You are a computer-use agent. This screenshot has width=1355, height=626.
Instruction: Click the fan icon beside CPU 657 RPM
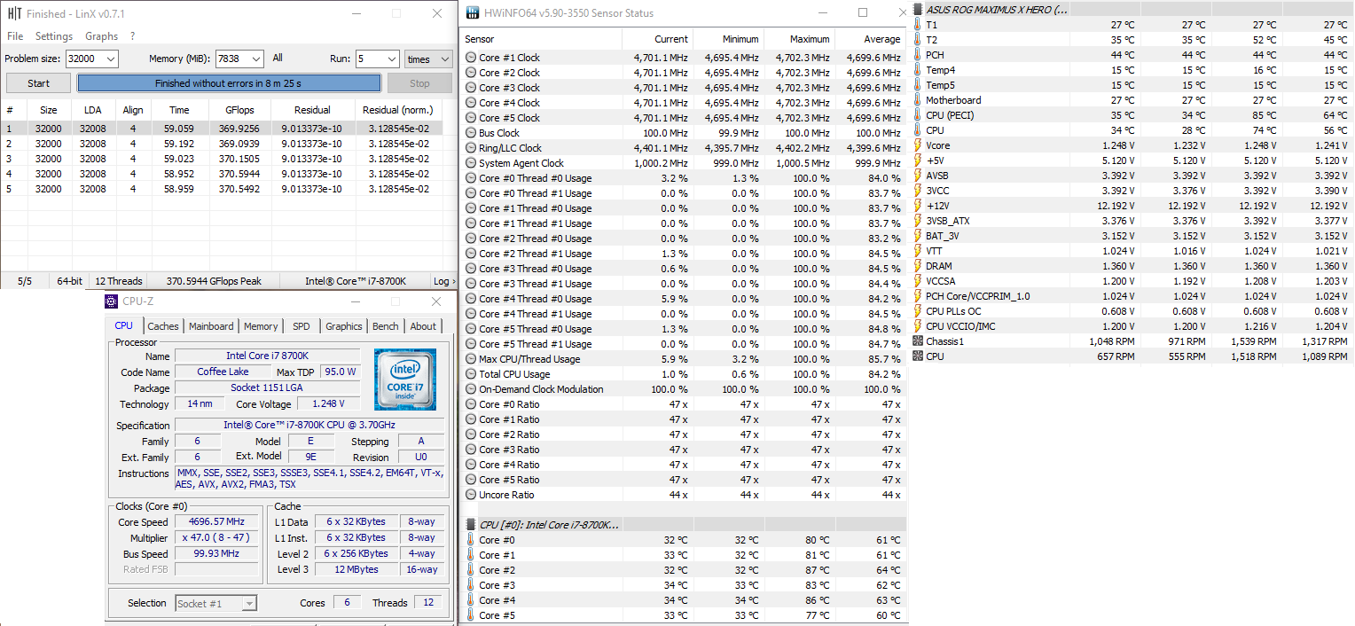[x=918, y=356]
